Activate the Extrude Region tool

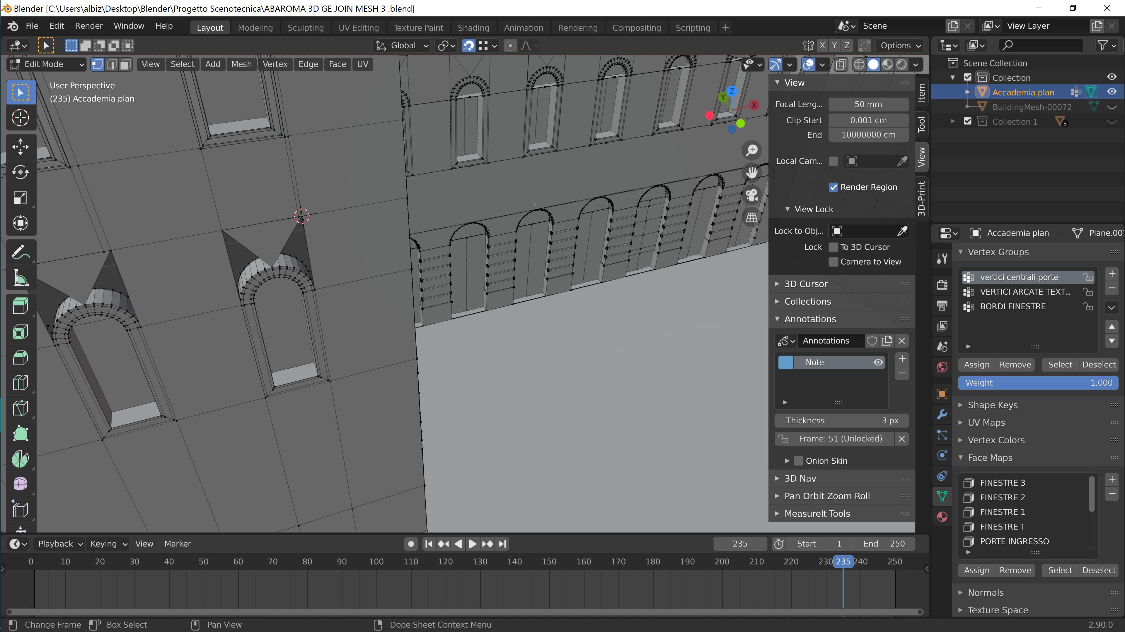[21, 306]
